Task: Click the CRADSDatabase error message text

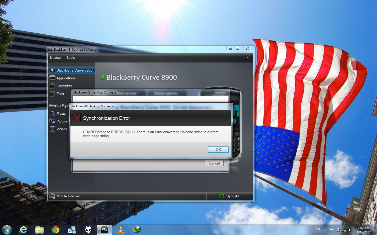Action: [151, 134]
